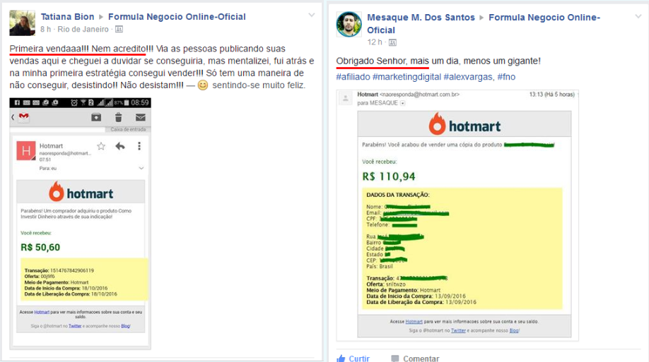649x362 pixels.
Task: Open the three-dot more menu on Hotmart email
Action: coord(139,146)
